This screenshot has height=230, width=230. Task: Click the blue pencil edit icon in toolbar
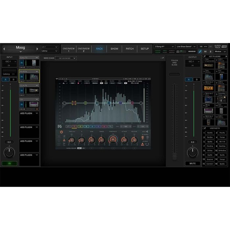[199, 51]
